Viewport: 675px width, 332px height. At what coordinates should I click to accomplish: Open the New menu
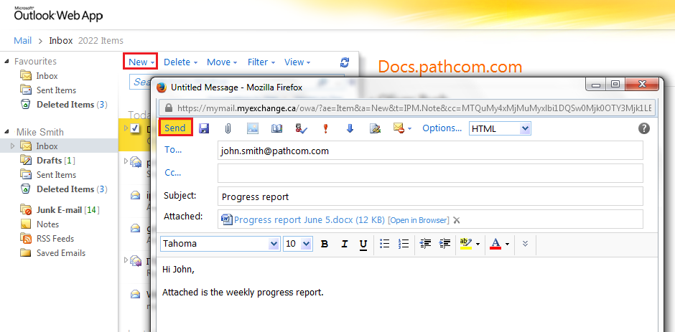click(141, 62)
